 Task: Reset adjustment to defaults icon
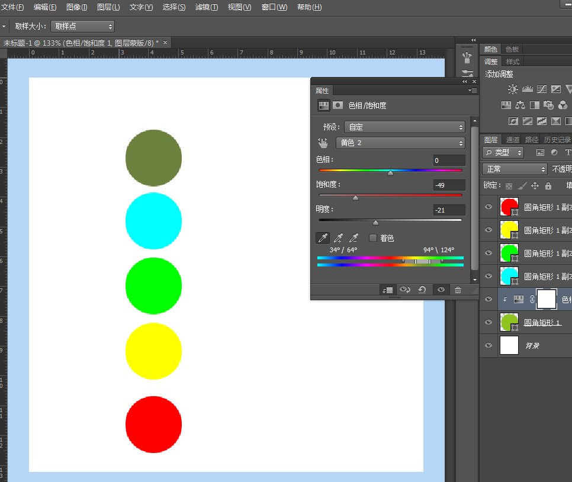click(422, 290)
